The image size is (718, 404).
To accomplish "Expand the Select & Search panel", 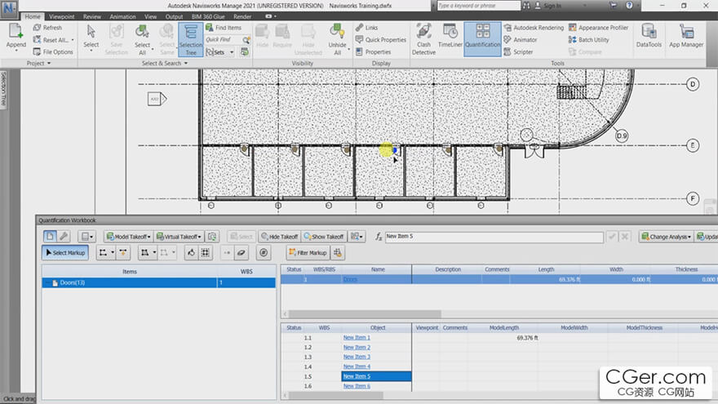I will [164, 63].
